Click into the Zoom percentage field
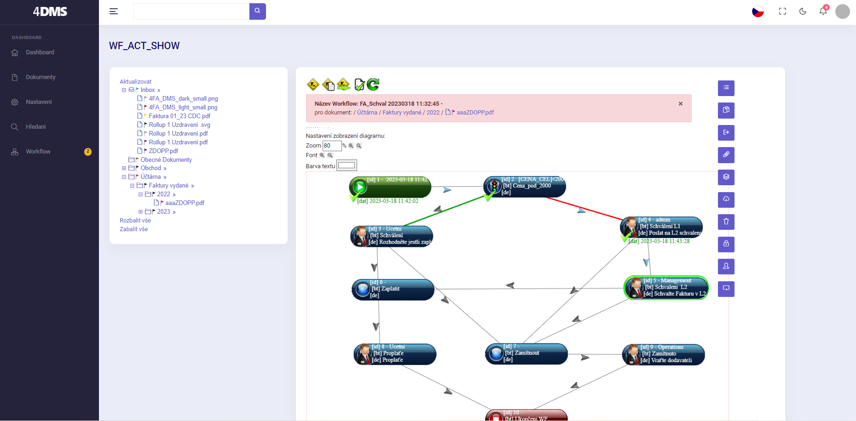Screen dimensions: 856x421 [331, 146]
